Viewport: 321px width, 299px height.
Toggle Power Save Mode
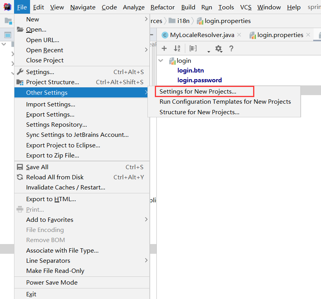tap(82, 282)
